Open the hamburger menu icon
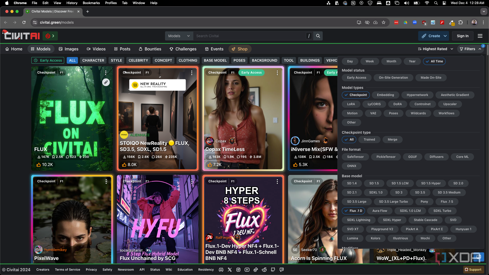 (x=480, y=36)
